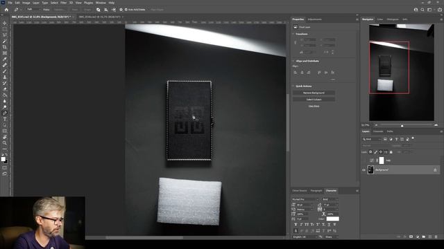This screenshot has width=444, height=249.
Task: Toggle Underline in Character panel
Action: pos(329,224)
